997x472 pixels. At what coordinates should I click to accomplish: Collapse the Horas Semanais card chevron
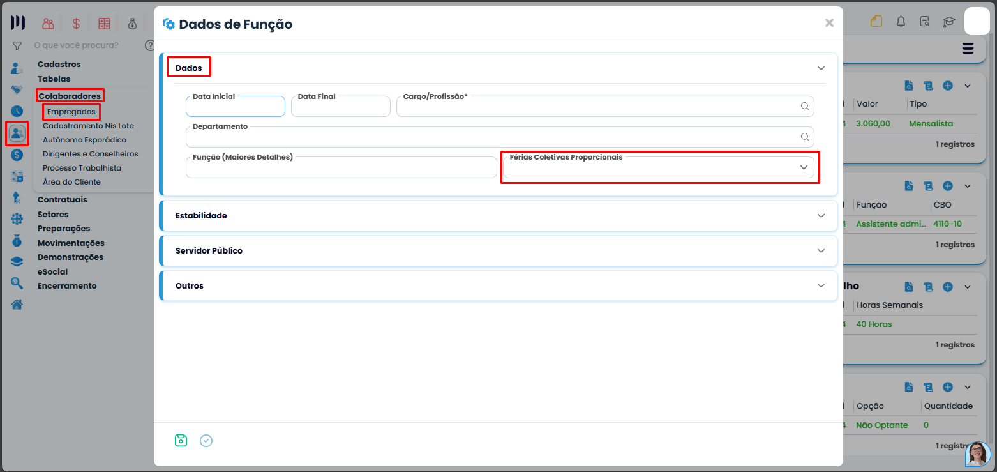[x=967, y=287]
